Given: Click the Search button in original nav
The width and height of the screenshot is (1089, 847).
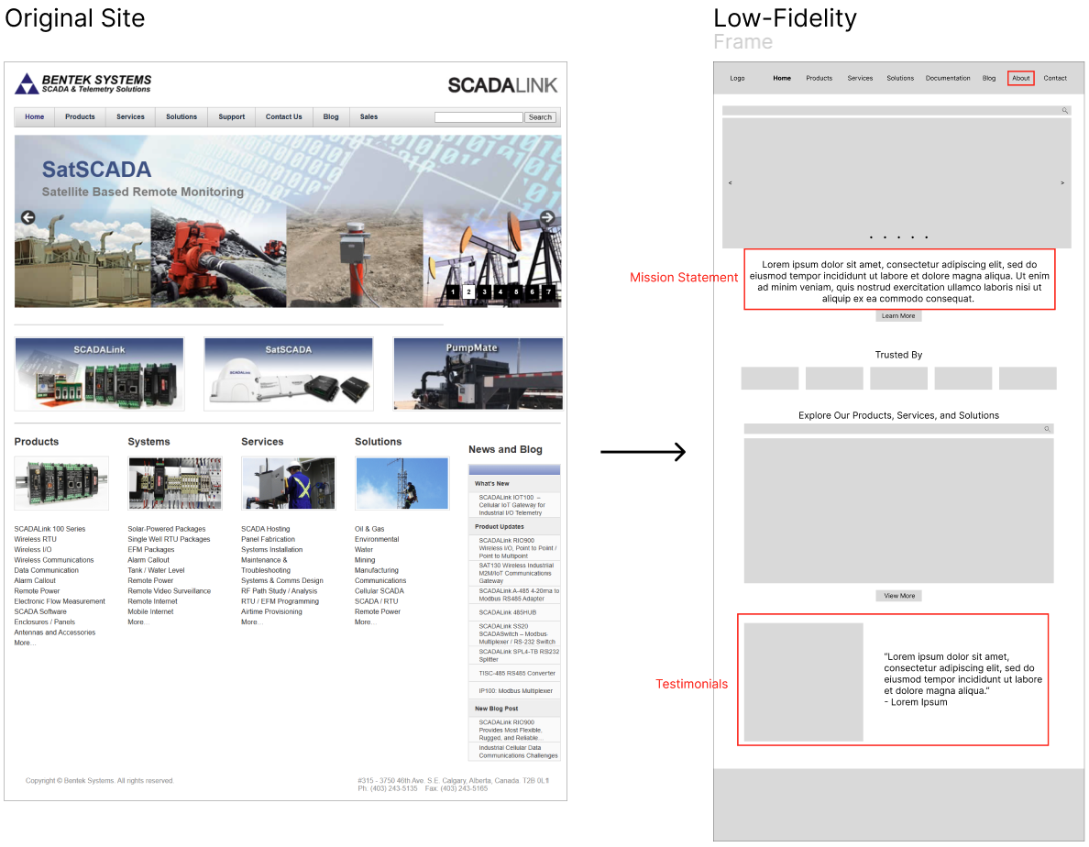Looking at the screenshot, I should coord(540,117).
